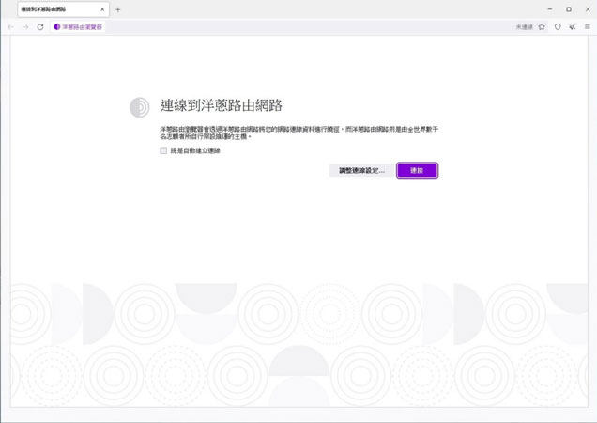597x423 pixels.
Task: Enable the always connect automatically checkbox
Action: (163, 150)
